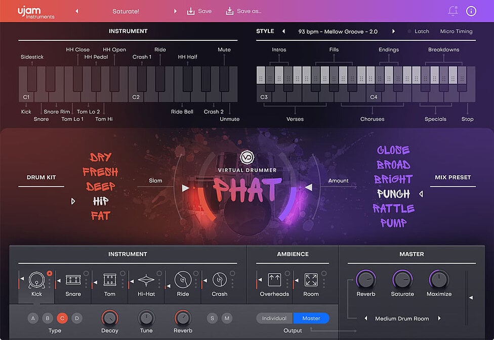The image size is (494, 340).
Task: Browse previous preset with arrow beside Saturate!
Action: 76,11
